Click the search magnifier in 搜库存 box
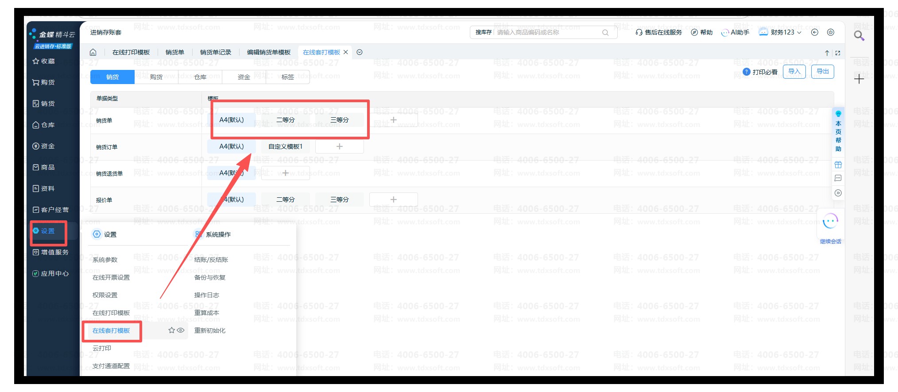This screenshot has width=898, height=392. (x=605, y=32)
